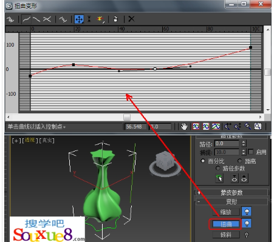Click the horizontal scrollbar thumb of graph
The height and width of the screenshot is (242, 277).
127,117
